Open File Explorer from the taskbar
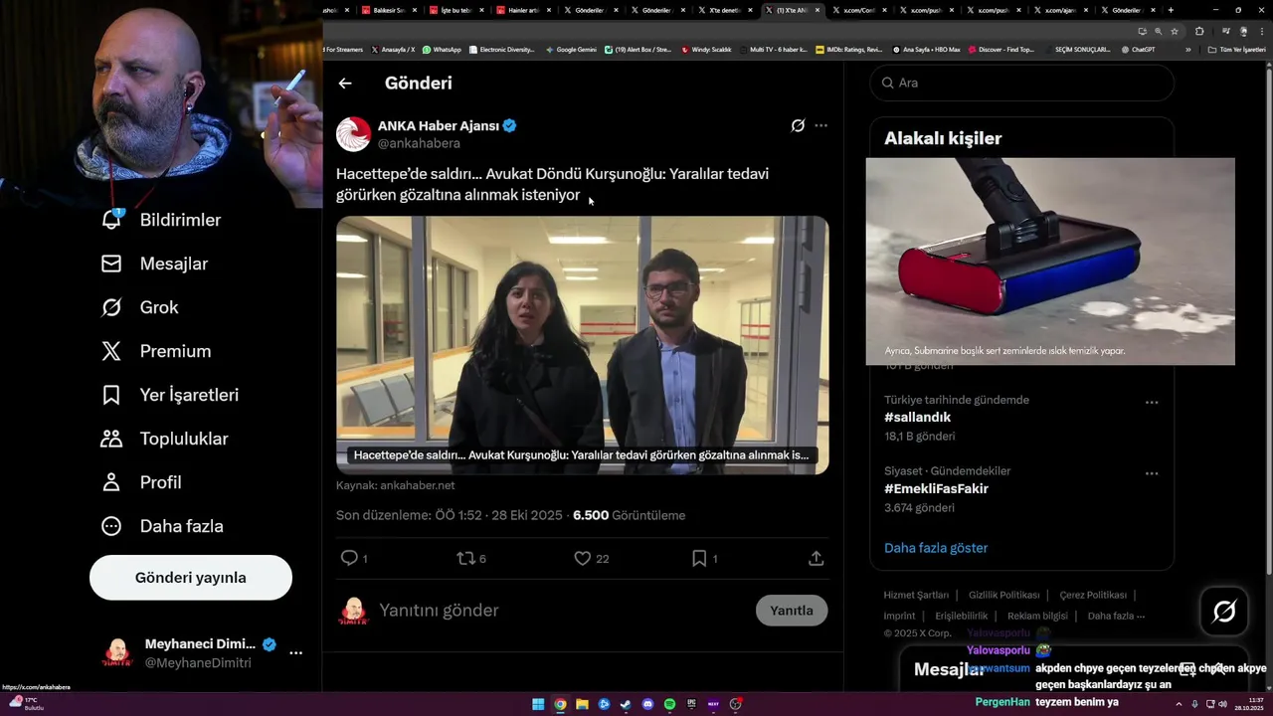The width and height of the screenshot is (1273, 716). point(582,704)
